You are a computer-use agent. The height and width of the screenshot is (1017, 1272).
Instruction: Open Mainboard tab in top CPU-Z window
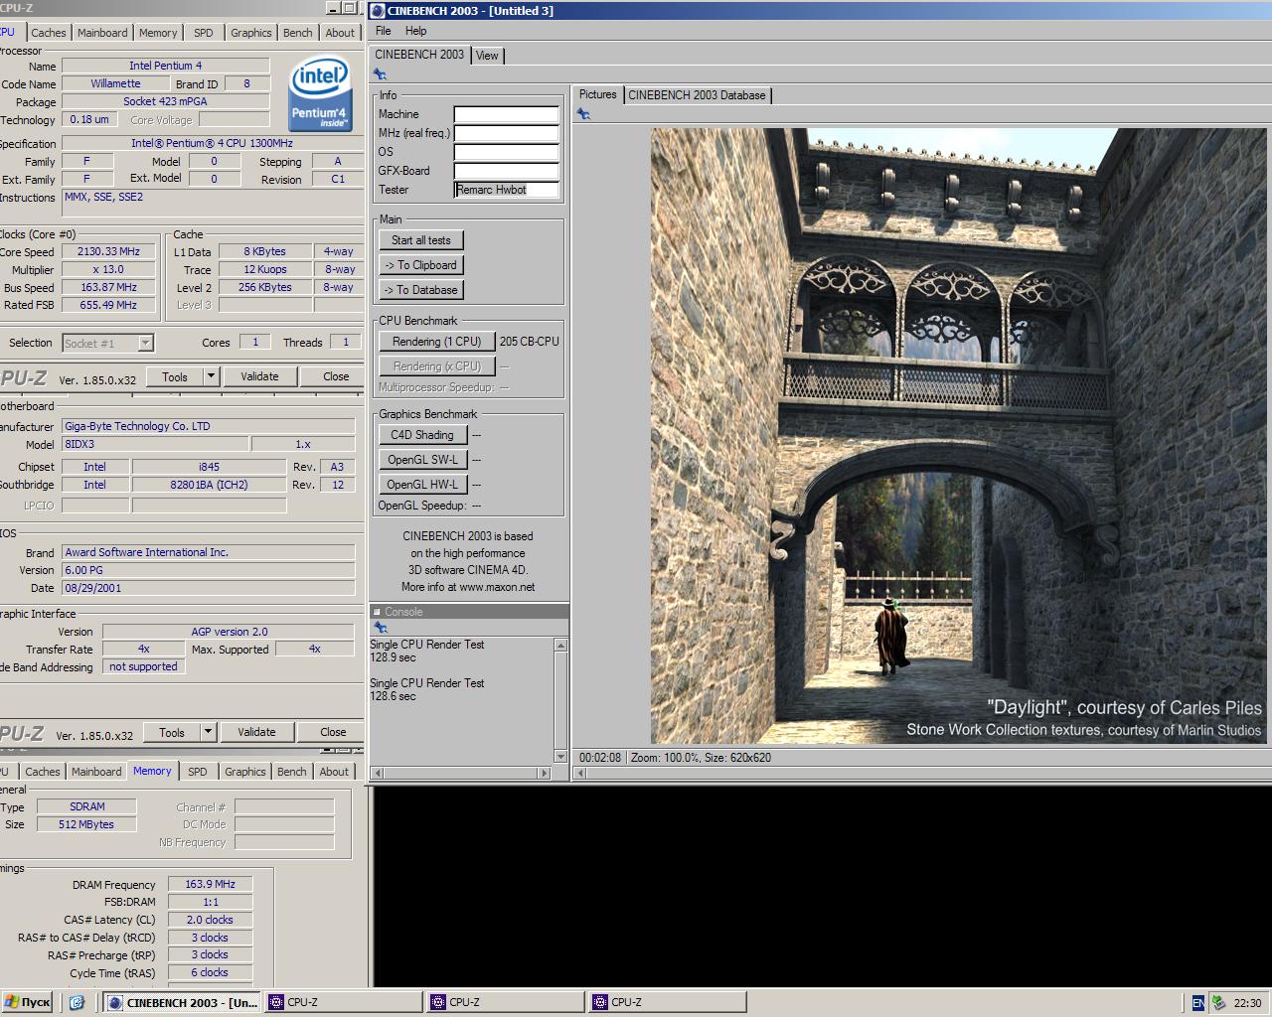[x=102, y=33]
